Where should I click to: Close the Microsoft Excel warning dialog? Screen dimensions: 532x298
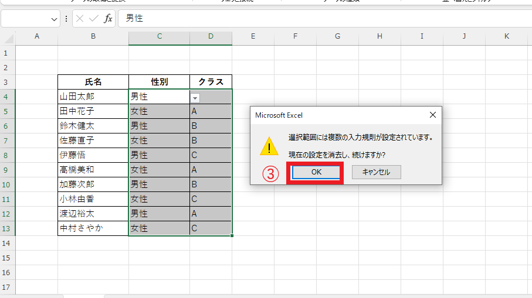click(433, 115)
